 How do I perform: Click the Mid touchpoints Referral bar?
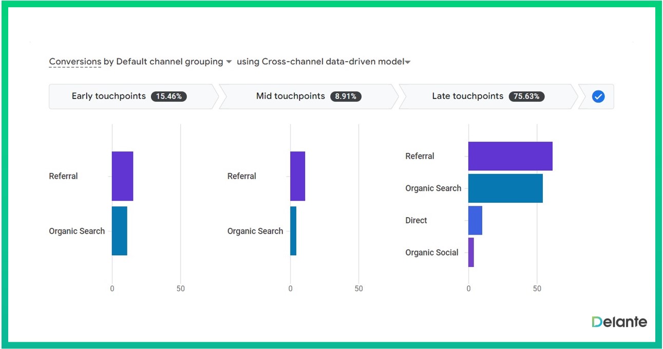tap(297, 176)
